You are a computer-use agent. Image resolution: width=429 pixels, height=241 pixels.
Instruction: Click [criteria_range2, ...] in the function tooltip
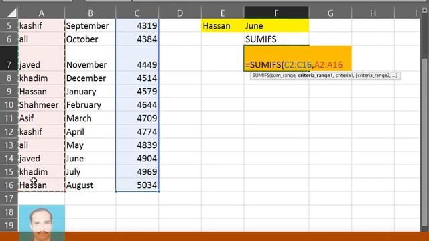[377, 76]
